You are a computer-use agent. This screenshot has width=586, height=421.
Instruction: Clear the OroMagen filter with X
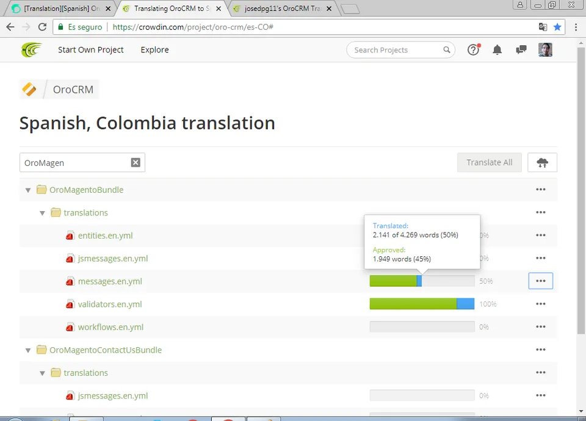136,162
